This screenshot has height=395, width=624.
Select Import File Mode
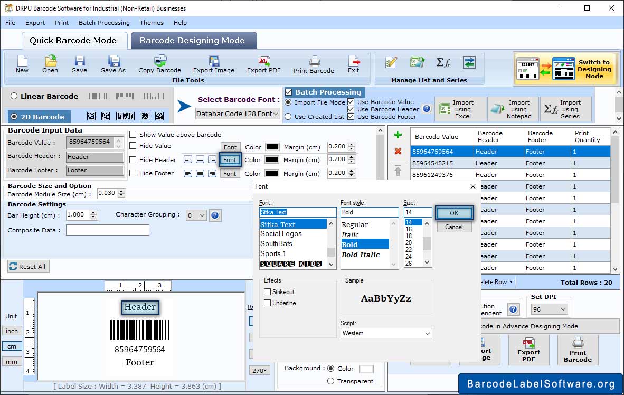coord(288,102)
